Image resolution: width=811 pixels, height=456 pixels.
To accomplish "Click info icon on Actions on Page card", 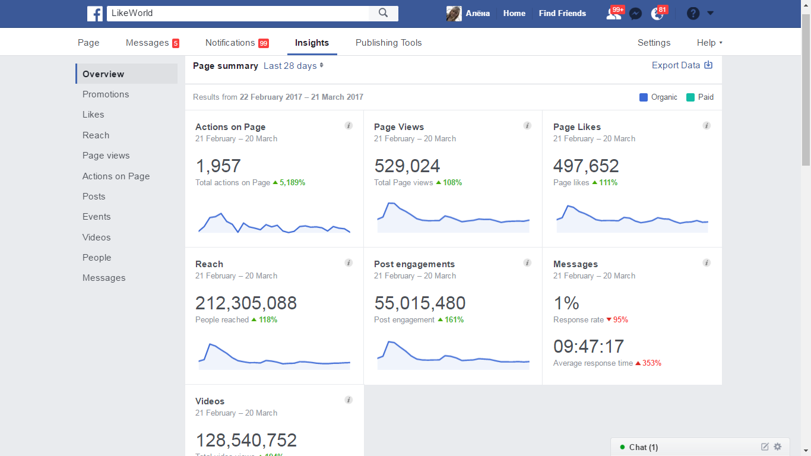I will click(x=349, y=126).
